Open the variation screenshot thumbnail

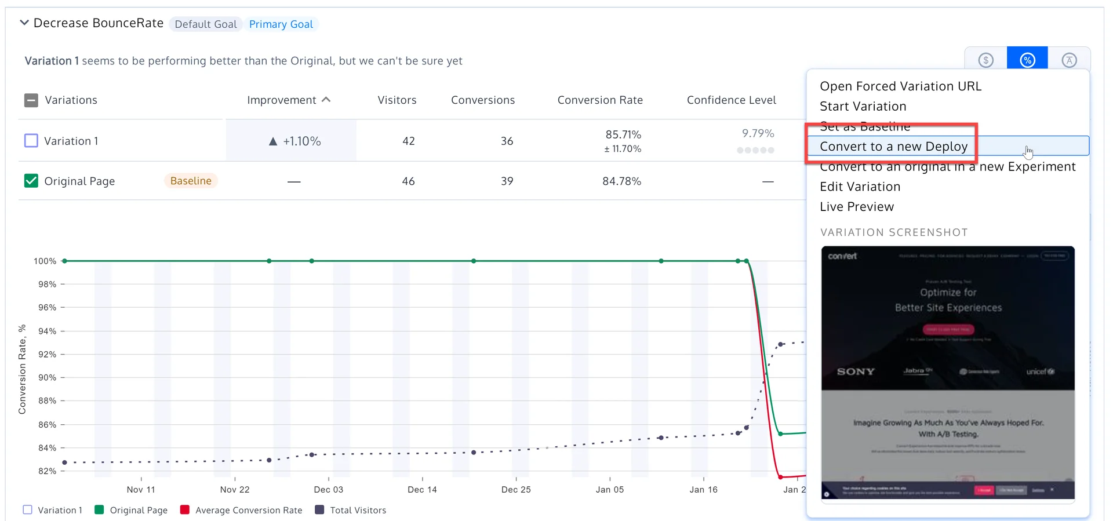click(948, 374)
